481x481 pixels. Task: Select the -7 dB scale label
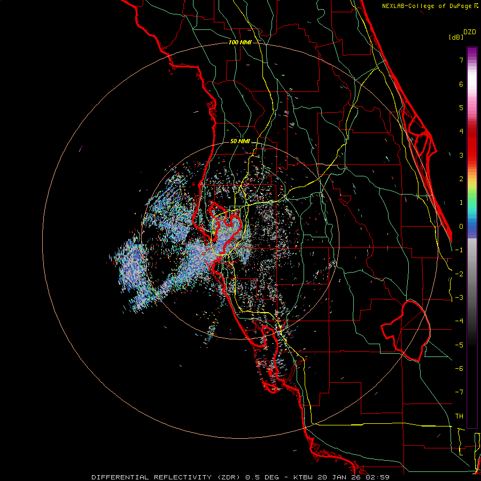pyautogui.click(x=459, y=392)
